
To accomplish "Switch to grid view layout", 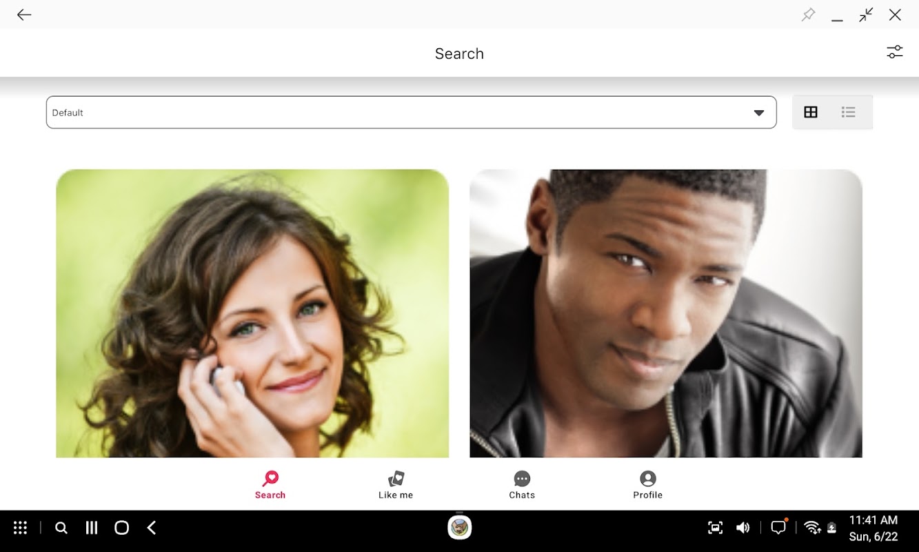I will [811, 112].
